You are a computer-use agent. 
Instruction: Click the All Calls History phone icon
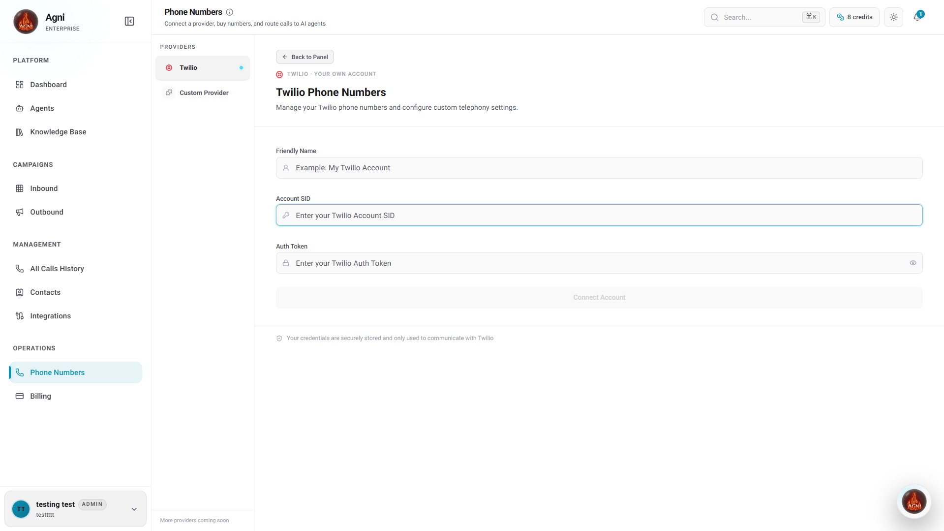(20, 269)
